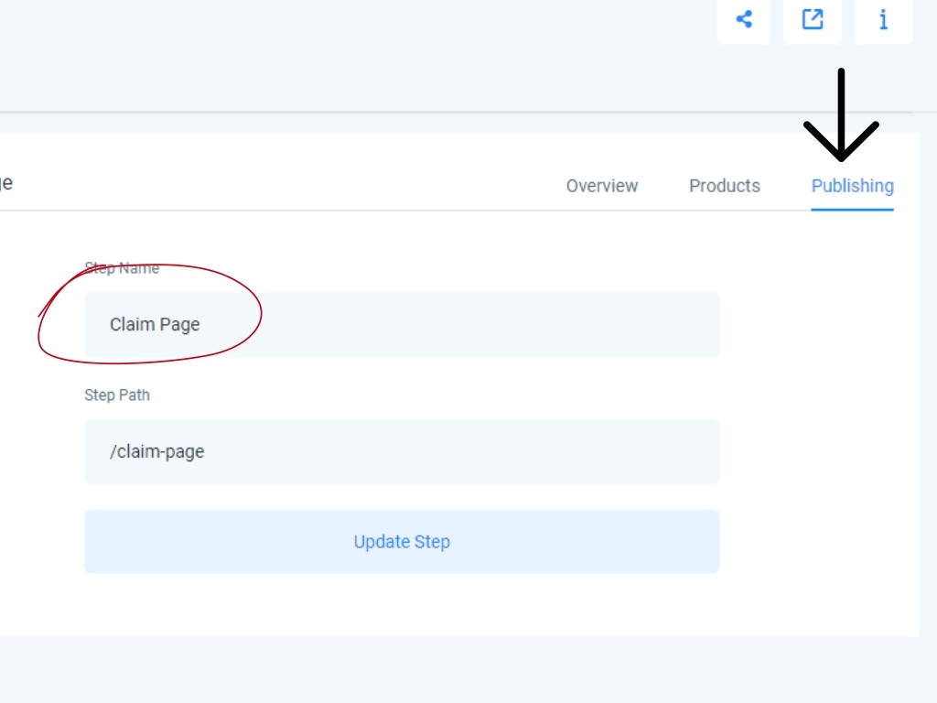937x703 pixels.
Task: Click the 'Claim Page' text in the field
Action: tap(155, 325)
